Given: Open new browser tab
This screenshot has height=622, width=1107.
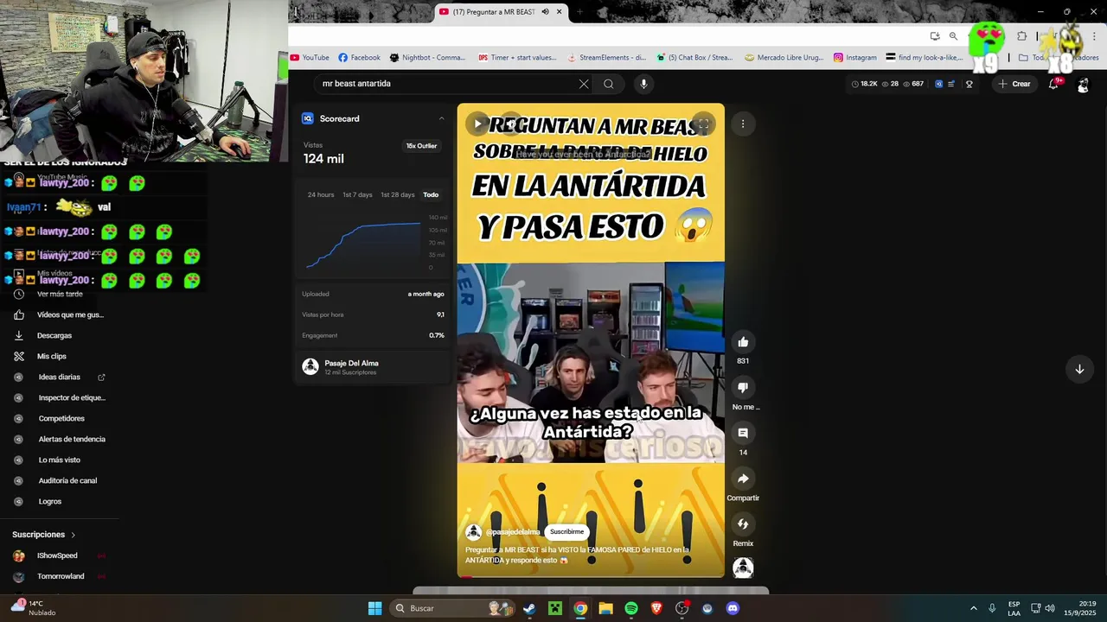Looking at the screenshot, I should point(579,12).
